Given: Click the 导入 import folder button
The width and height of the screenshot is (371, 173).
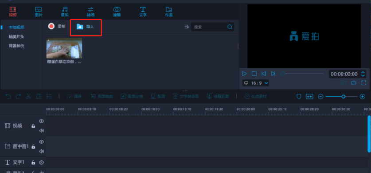Looking at the screenshot, I should click(x=86, y=27).
